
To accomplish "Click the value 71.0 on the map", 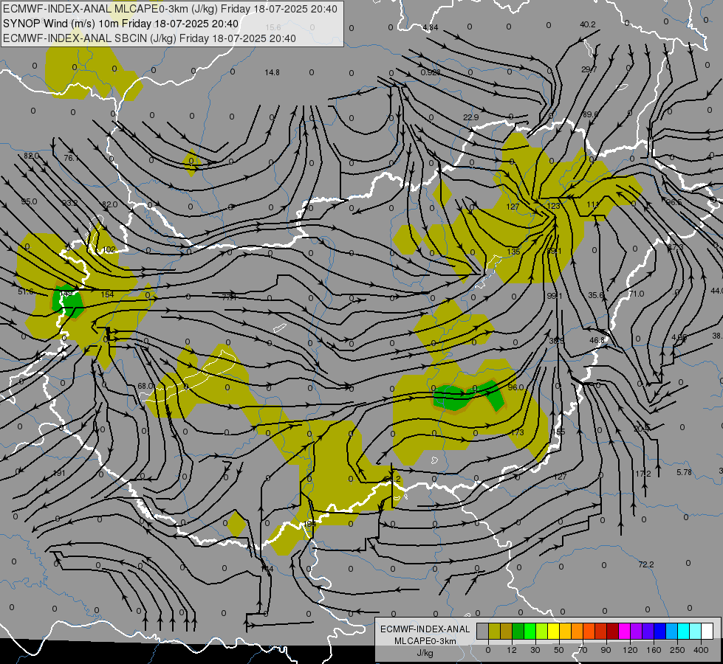I will pyautogui.click(x=637, y=294).
